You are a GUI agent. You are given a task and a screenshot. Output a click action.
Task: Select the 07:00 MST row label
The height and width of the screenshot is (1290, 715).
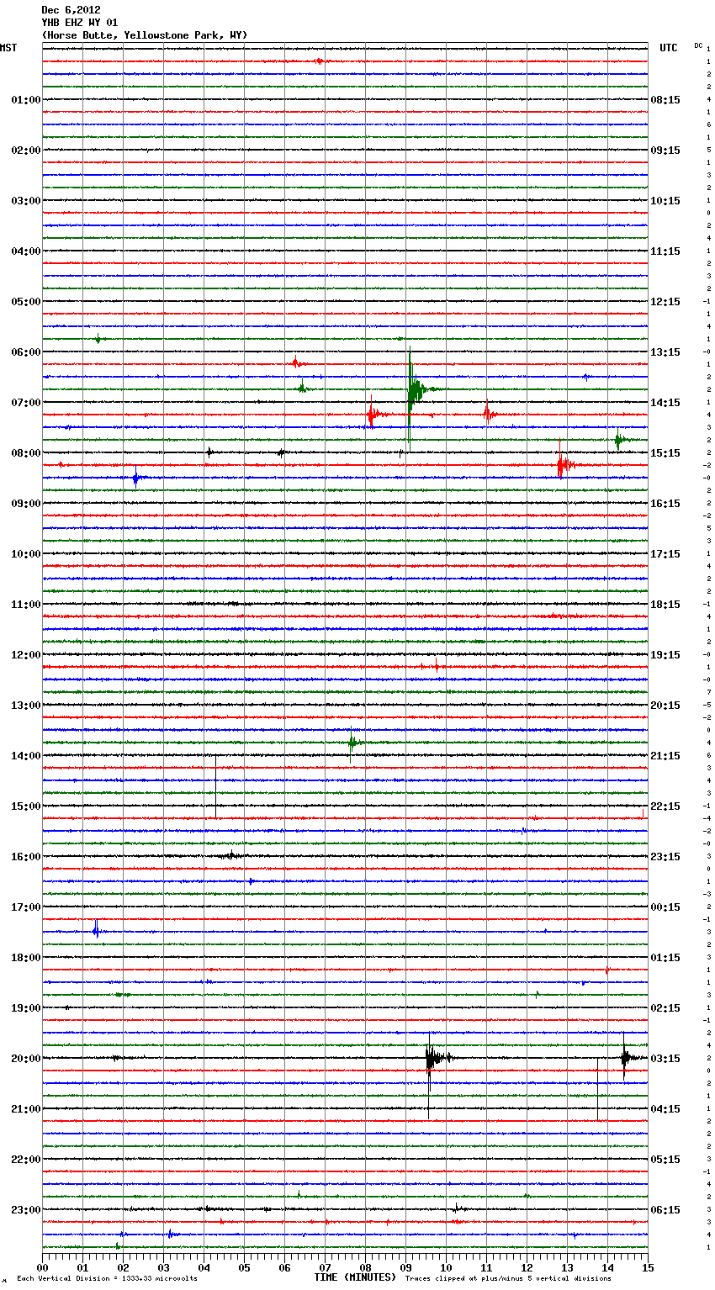click(x=26, y=403)
